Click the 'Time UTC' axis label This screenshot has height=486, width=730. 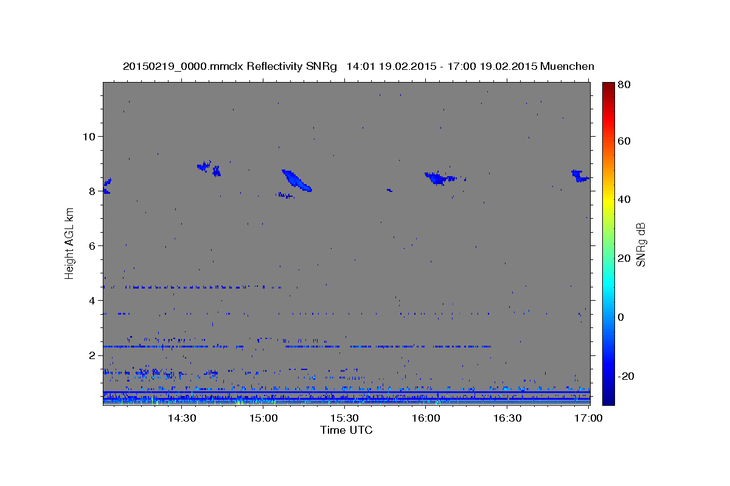point(346,430)
